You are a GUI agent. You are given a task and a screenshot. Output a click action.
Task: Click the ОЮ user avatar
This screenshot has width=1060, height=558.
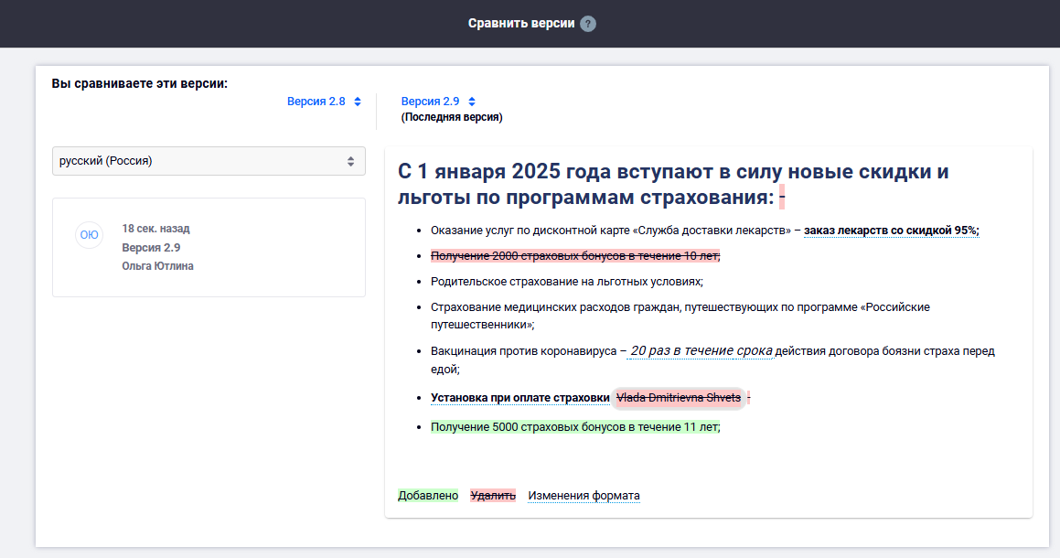click(x=89, y=235)
